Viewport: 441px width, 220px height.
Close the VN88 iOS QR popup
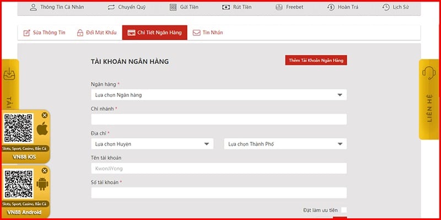pos(45,115)
